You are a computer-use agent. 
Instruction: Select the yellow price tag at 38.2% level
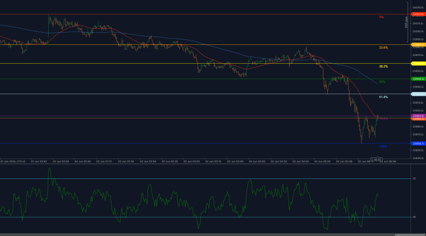click(x=418, y=64)
